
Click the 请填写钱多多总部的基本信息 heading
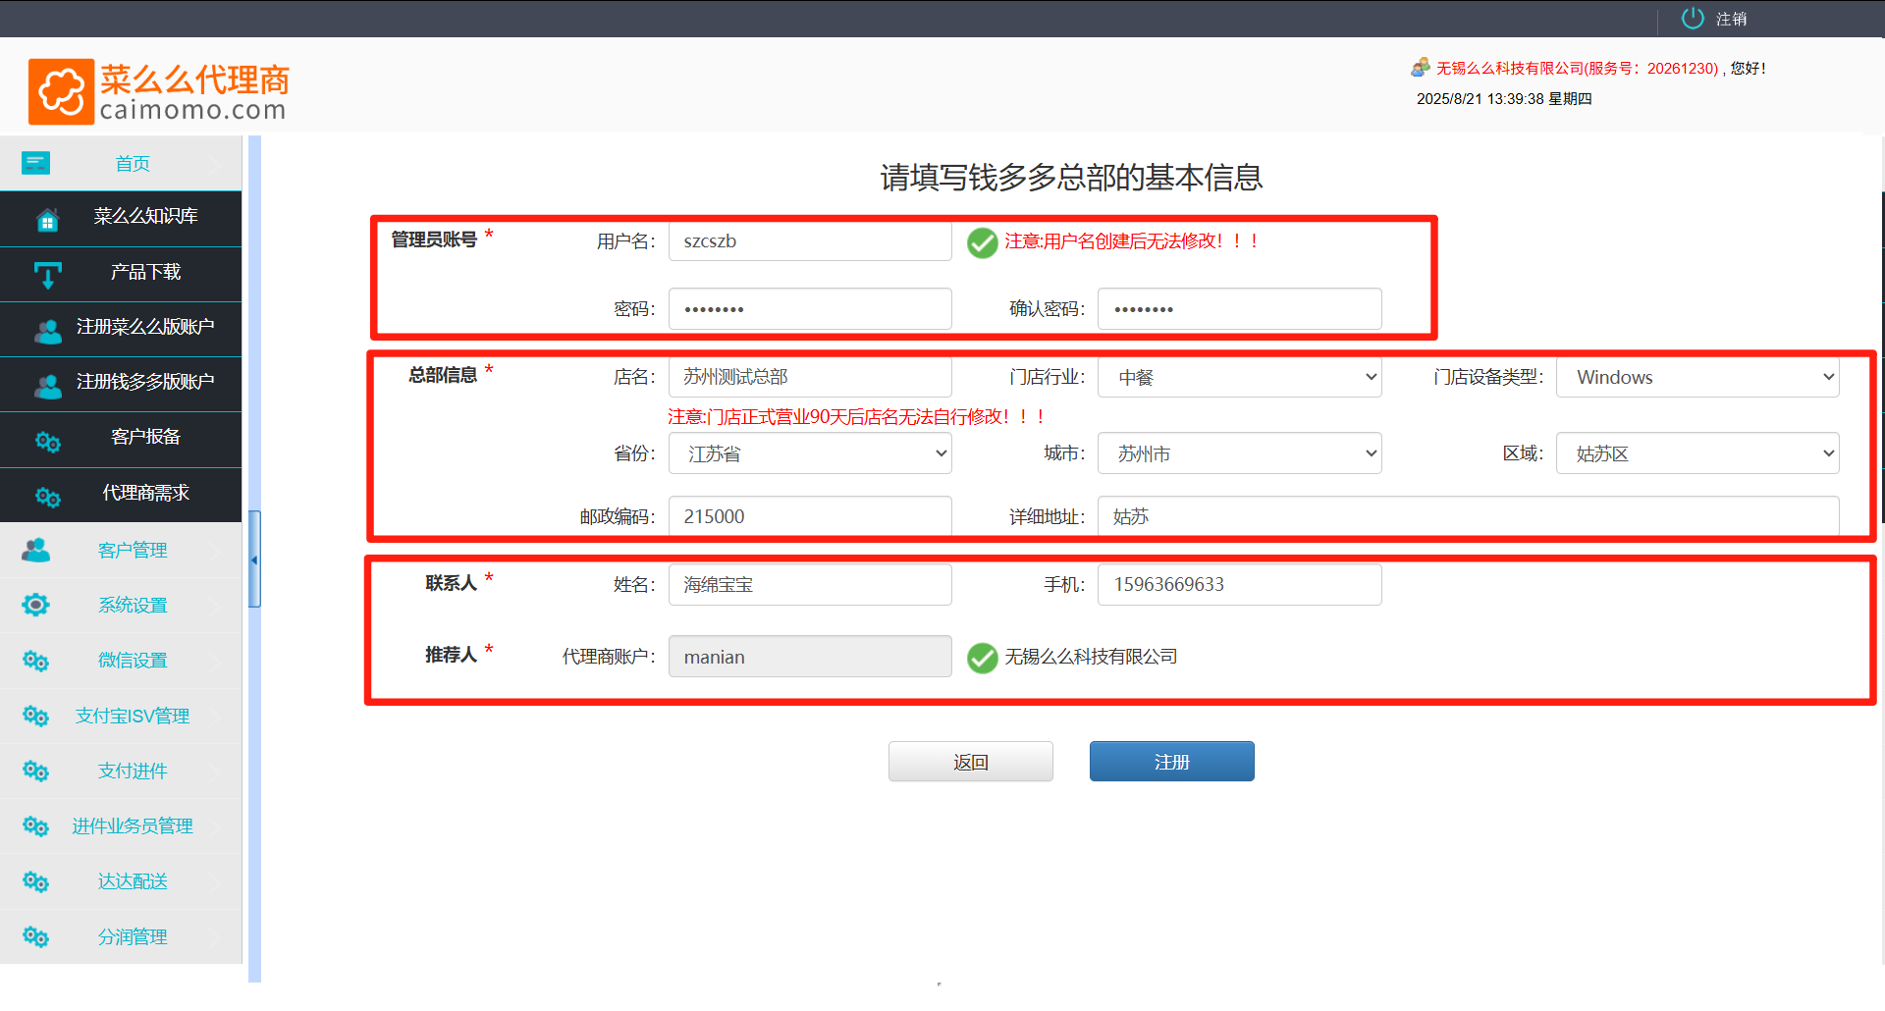[x=1071, y=178]
